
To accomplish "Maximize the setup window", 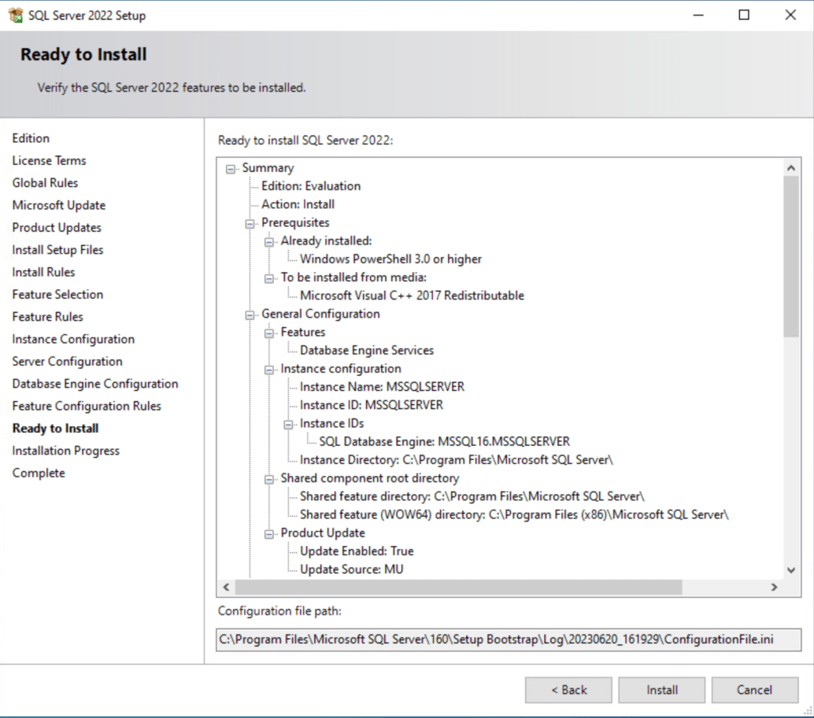I will click(x=744, y=15).
